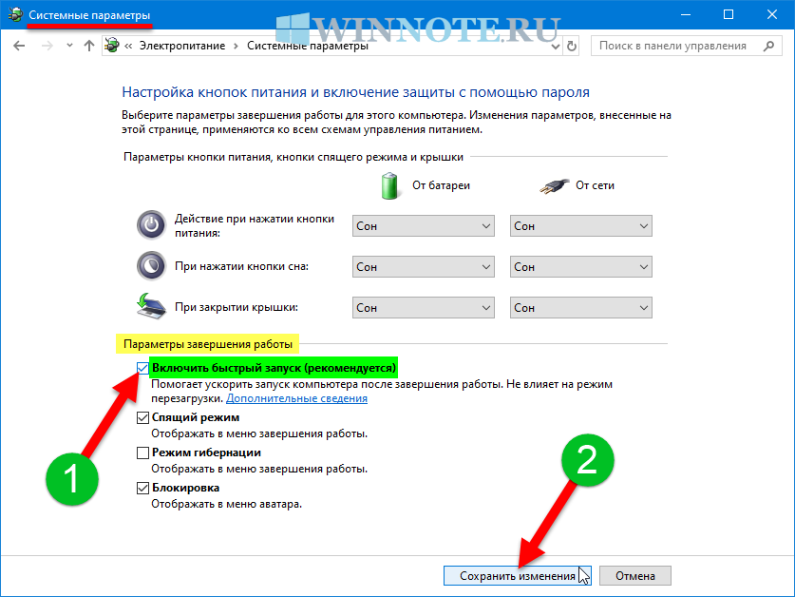Minimize the Системные параметры window
Viewport: 795px width, 597px height.
pyautogui.click(x=686, y=14)
